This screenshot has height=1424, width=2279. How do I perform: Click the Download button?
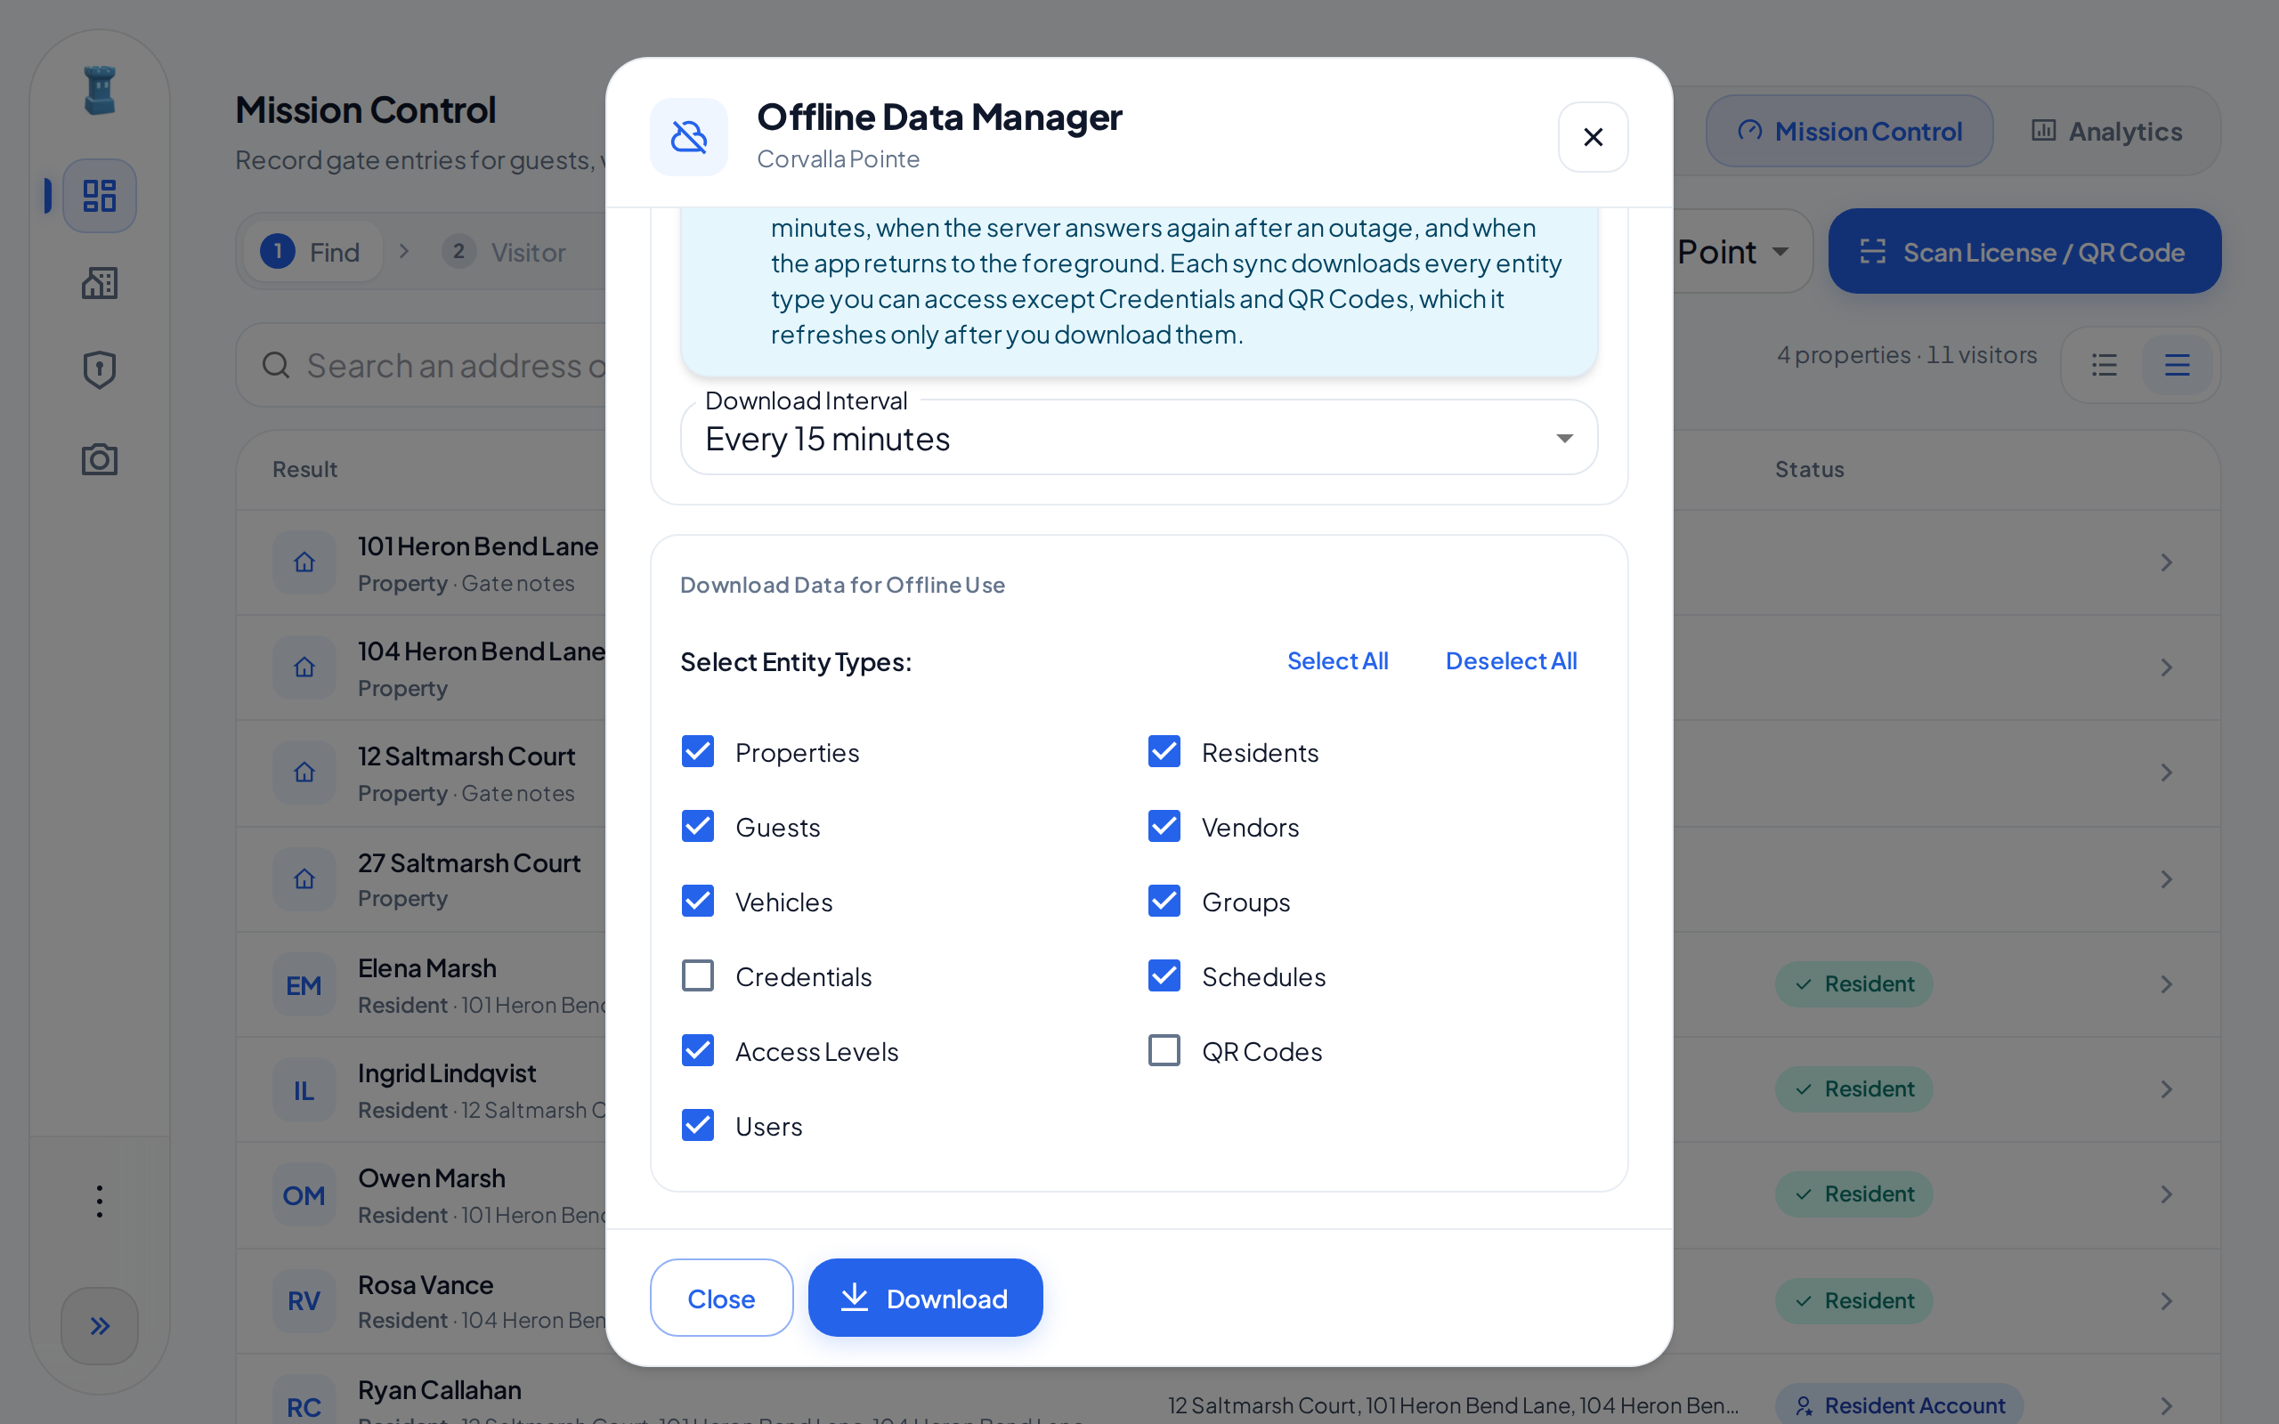tap(925, 1298)
